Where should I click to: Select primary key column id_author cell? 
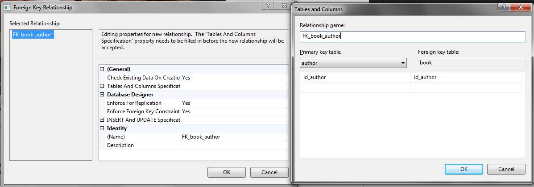pos(355,77)
